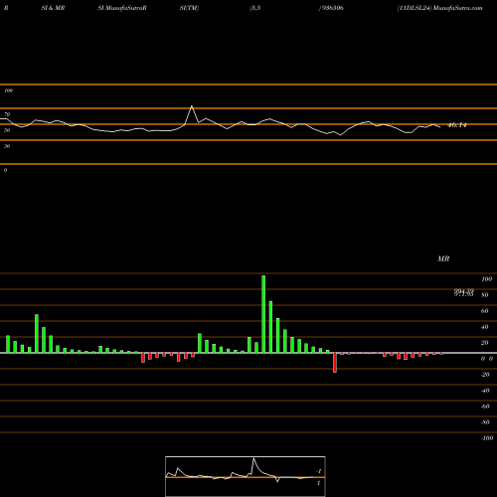This screenshot has width=497, height=497.
Task: Click the RSI axis label 100 at left
Action: 8,90
